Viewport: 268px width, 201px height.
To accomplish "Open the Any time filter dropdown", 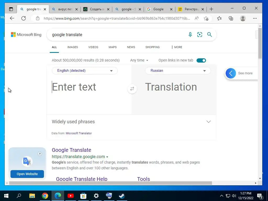I will [139, 60].
